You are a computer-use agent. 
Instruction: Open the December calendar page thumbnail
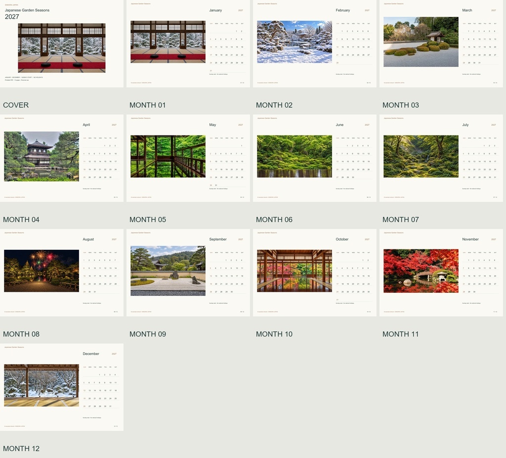(x=62, y=387)
